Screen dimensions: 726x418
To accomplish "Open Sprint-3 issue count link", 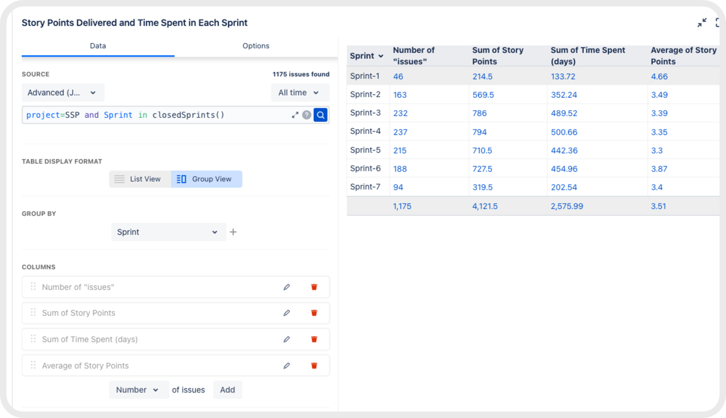I will (x=400, y=113).
